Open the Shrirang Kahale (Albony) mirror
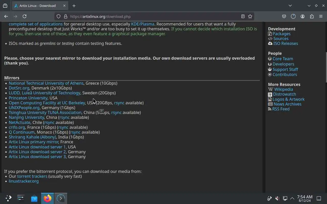The image size is (327, 204). (x=32, y=137)
